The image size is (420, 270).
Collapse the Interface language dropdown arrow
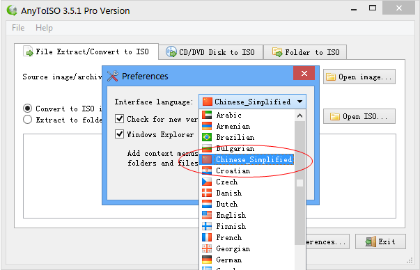pyautogui.click(x=300, y=102)
